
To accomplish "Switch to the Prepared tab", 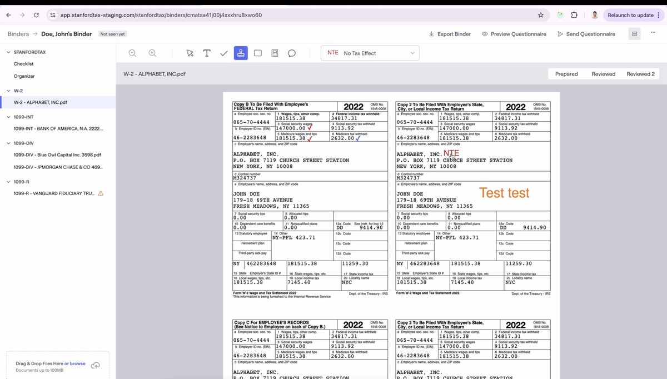I will click(x=566, y=74).
